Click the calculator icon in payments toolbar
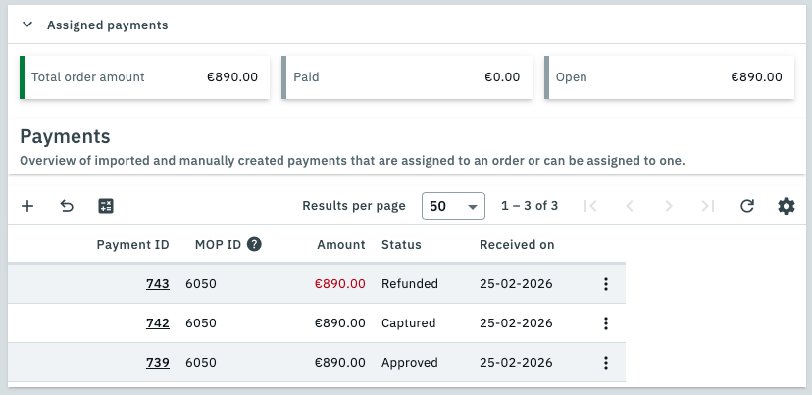The height and width of the screenshot is (395, 812). pos(106,206)
